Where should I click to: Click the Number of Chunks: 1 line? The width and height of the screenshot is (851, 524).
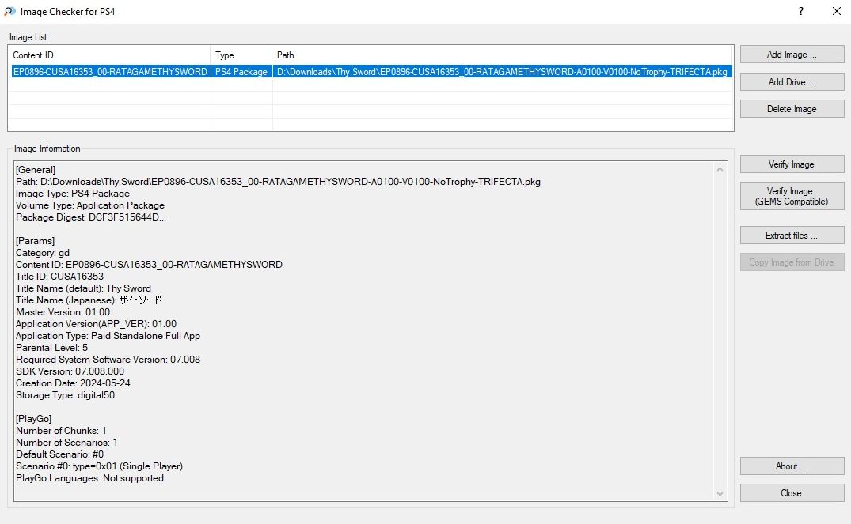point(61,431)
